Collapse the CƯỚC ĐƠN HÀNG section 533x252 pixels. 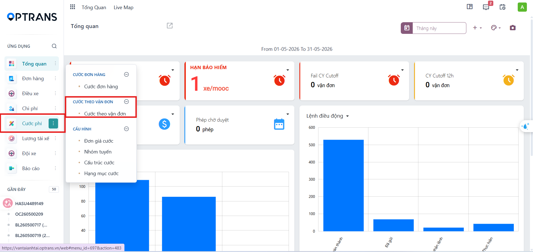pos(126,74)
